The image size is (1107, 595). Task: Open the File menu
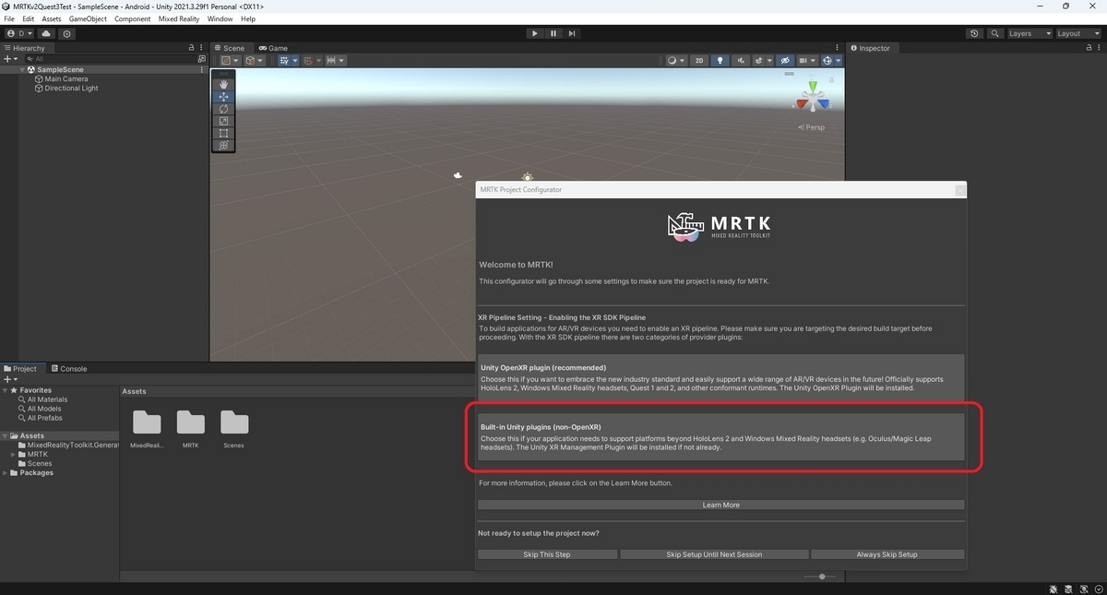9,18
